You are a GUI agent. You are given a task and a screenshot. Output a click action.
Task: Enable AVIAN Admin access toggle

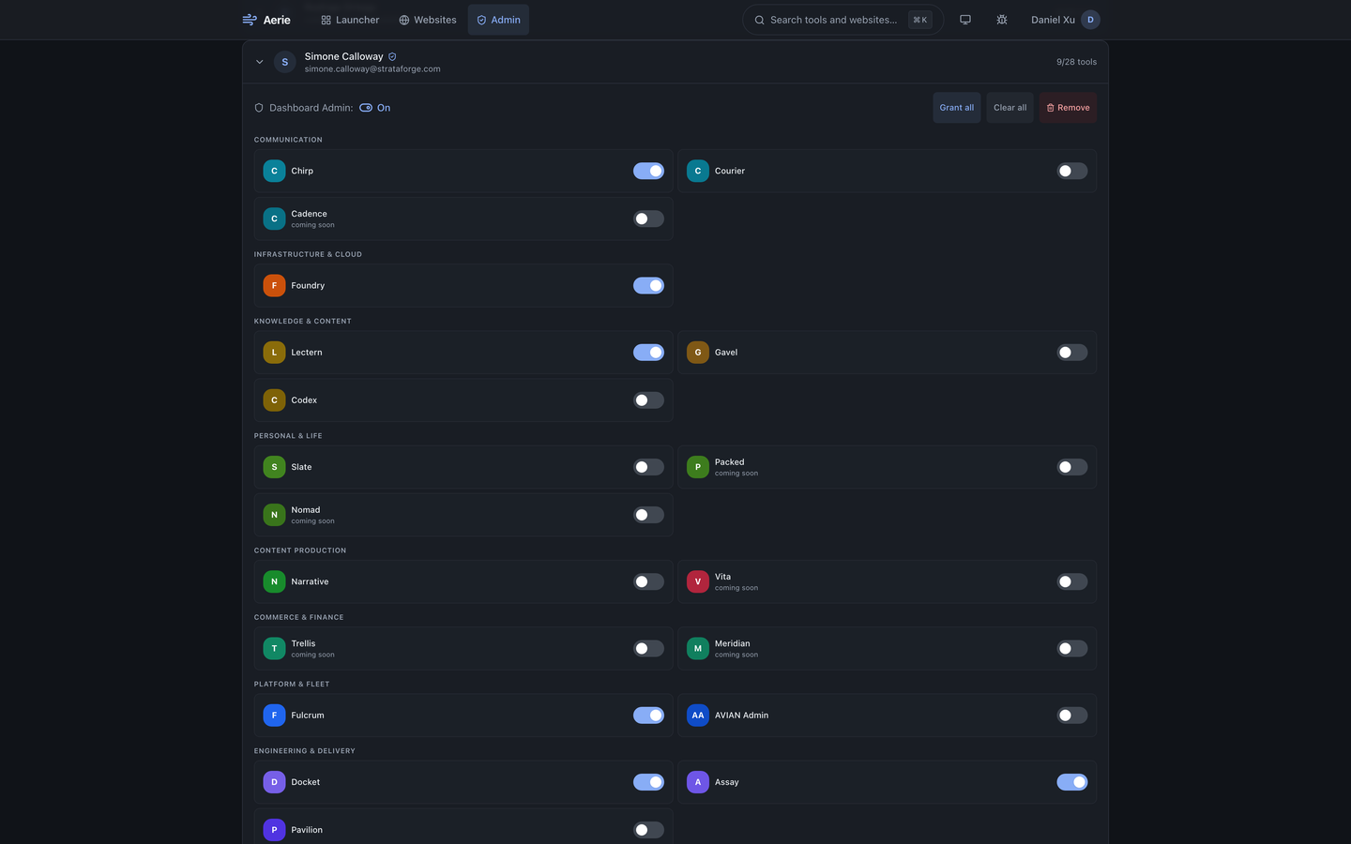click(1072, 716)
